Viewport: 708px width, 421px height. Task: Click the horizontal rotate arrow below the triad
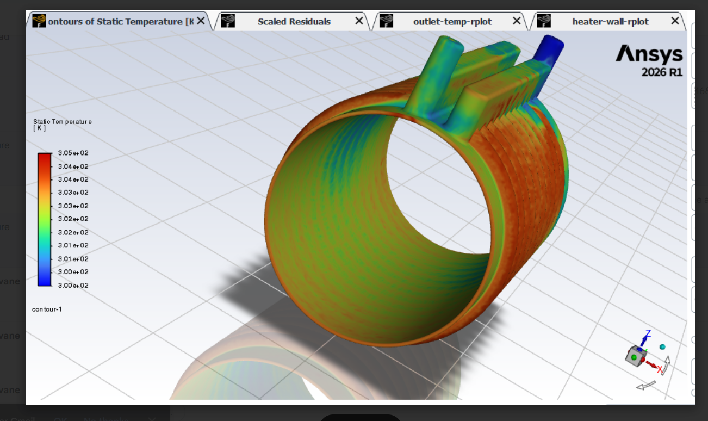(645, 385)
